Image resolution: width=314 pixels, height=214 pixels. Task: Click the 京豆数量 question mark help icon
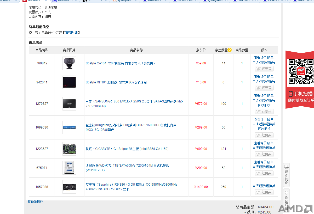point(230,50)
